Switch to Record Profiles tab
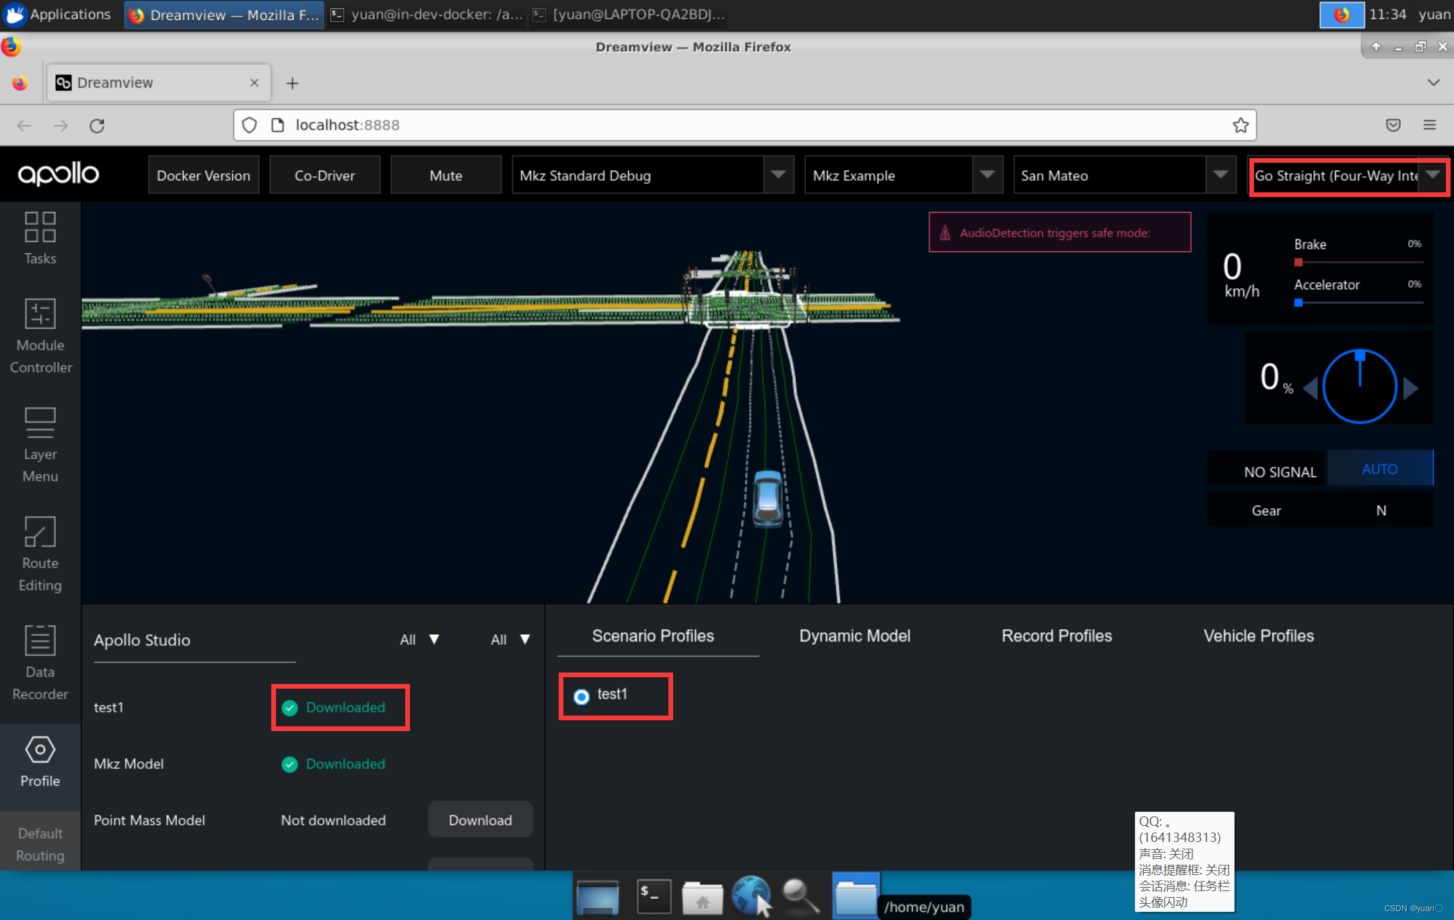The height and width of the screenshot is (920, 1454). pos(1057,636)
